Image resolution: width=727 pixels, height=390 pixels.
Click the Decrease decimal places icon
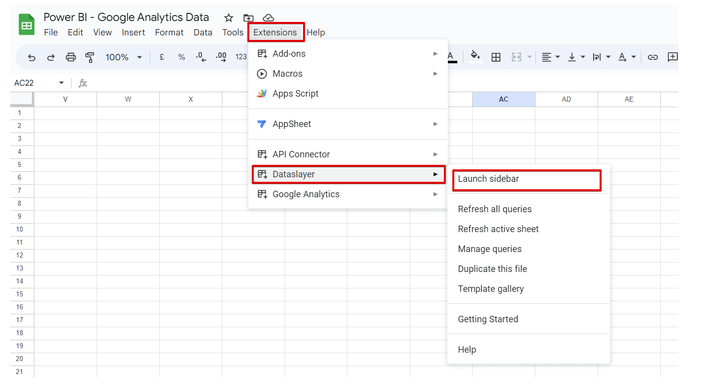201,57
